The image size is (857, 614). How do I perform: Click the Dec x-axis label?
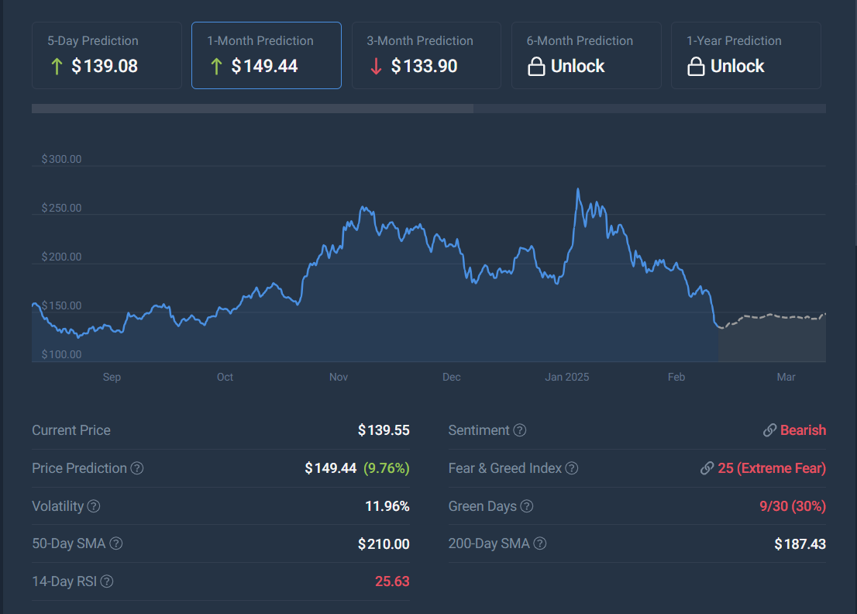[452, 377]
